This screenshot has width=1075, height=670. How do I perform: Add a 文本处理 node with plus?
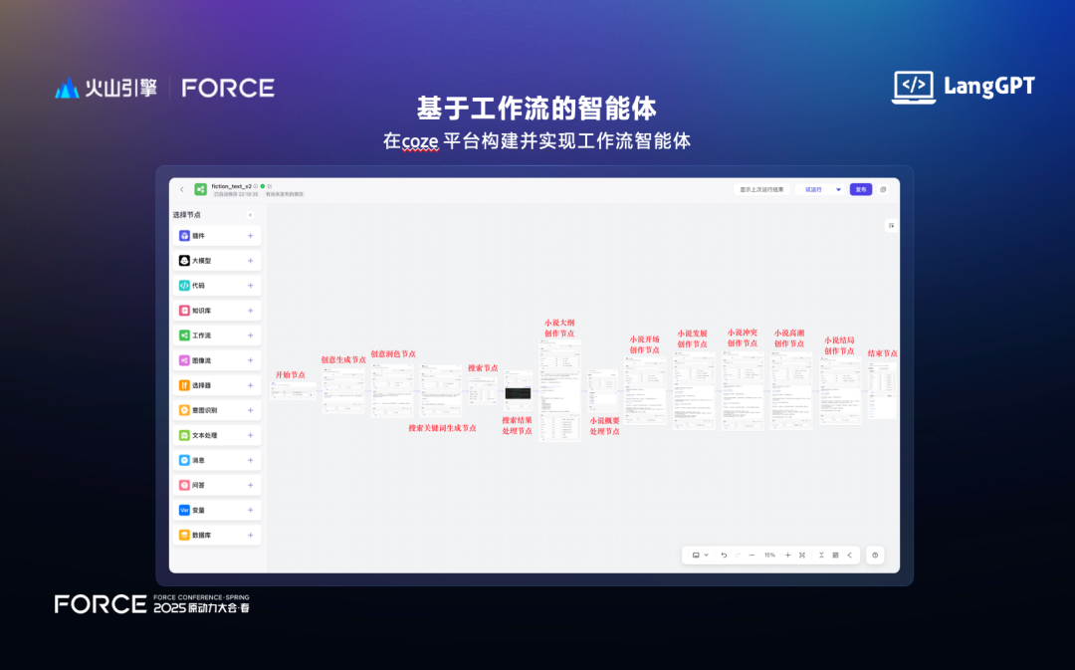coord(250,435)
